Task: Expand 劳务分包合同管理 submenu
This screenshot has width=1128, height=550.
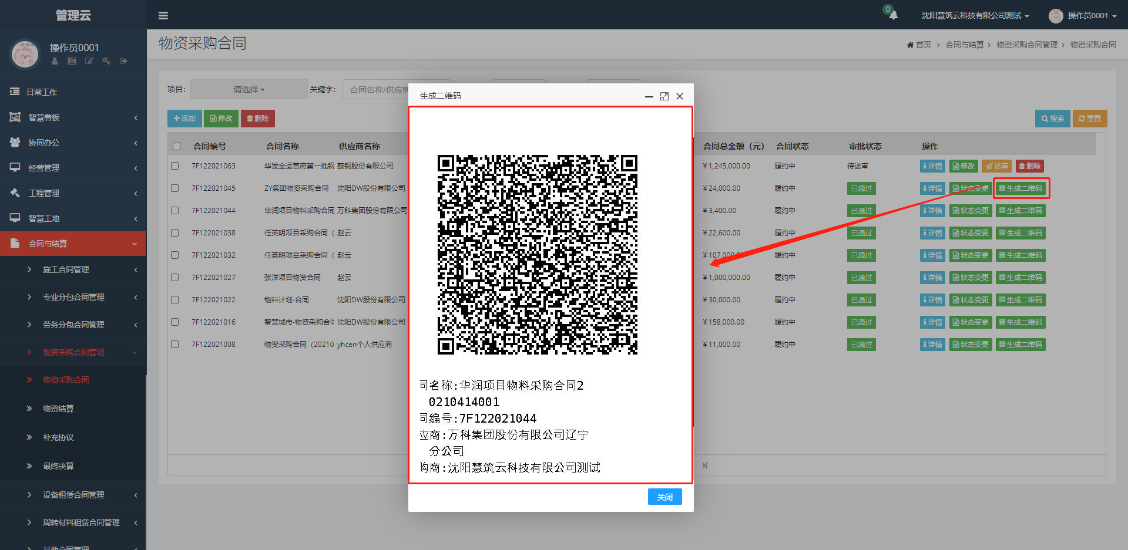Action: coord(73,325)
